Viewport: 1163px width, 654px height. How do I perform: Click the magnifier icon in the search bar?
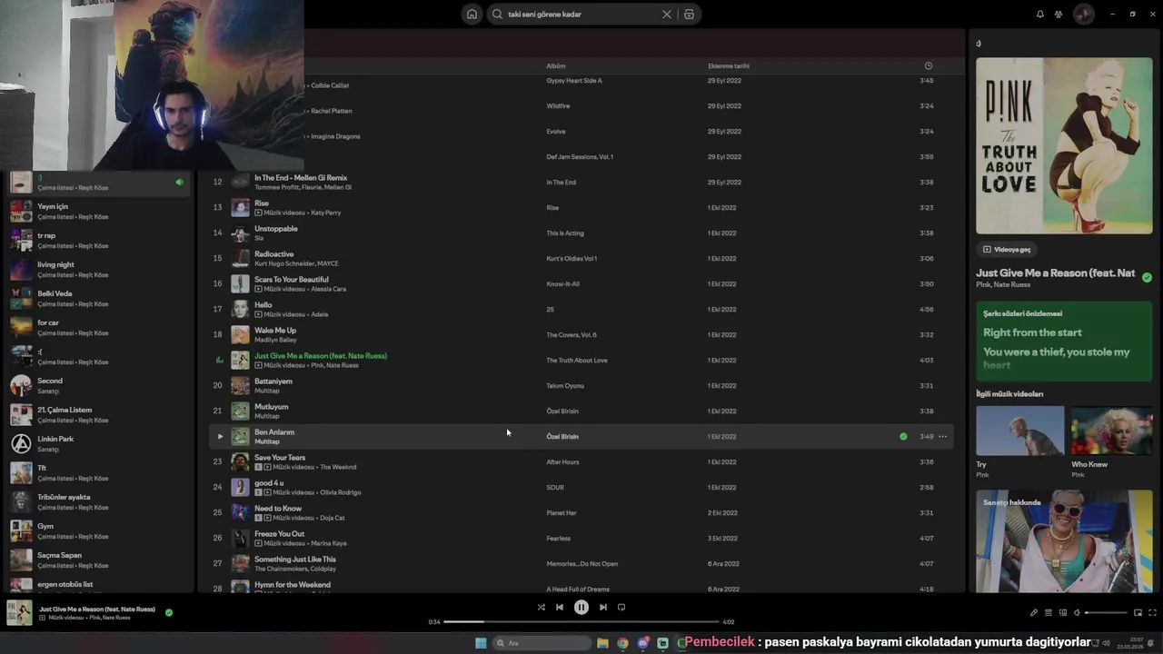[x=497, y=15]
